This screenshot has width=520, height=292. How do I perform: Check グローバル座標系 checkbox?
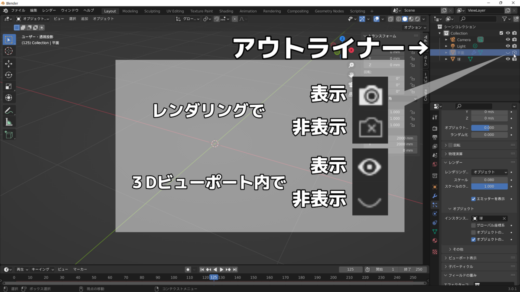click(x=473, y=225)
